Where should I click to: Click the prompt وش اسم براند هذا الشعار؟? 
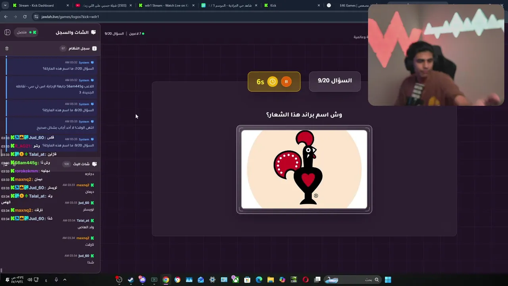(x=304, y=114)
